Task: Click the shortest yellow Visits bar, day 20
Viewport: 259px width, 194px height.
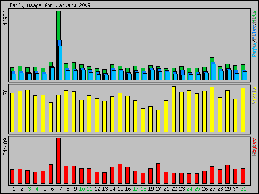Action: click(x=158, y=121)
